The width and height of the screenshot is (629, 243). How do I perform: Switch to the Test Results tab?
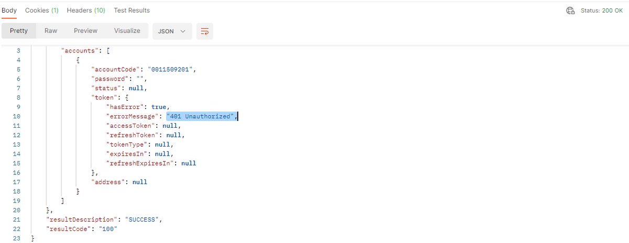click(132, 10)
